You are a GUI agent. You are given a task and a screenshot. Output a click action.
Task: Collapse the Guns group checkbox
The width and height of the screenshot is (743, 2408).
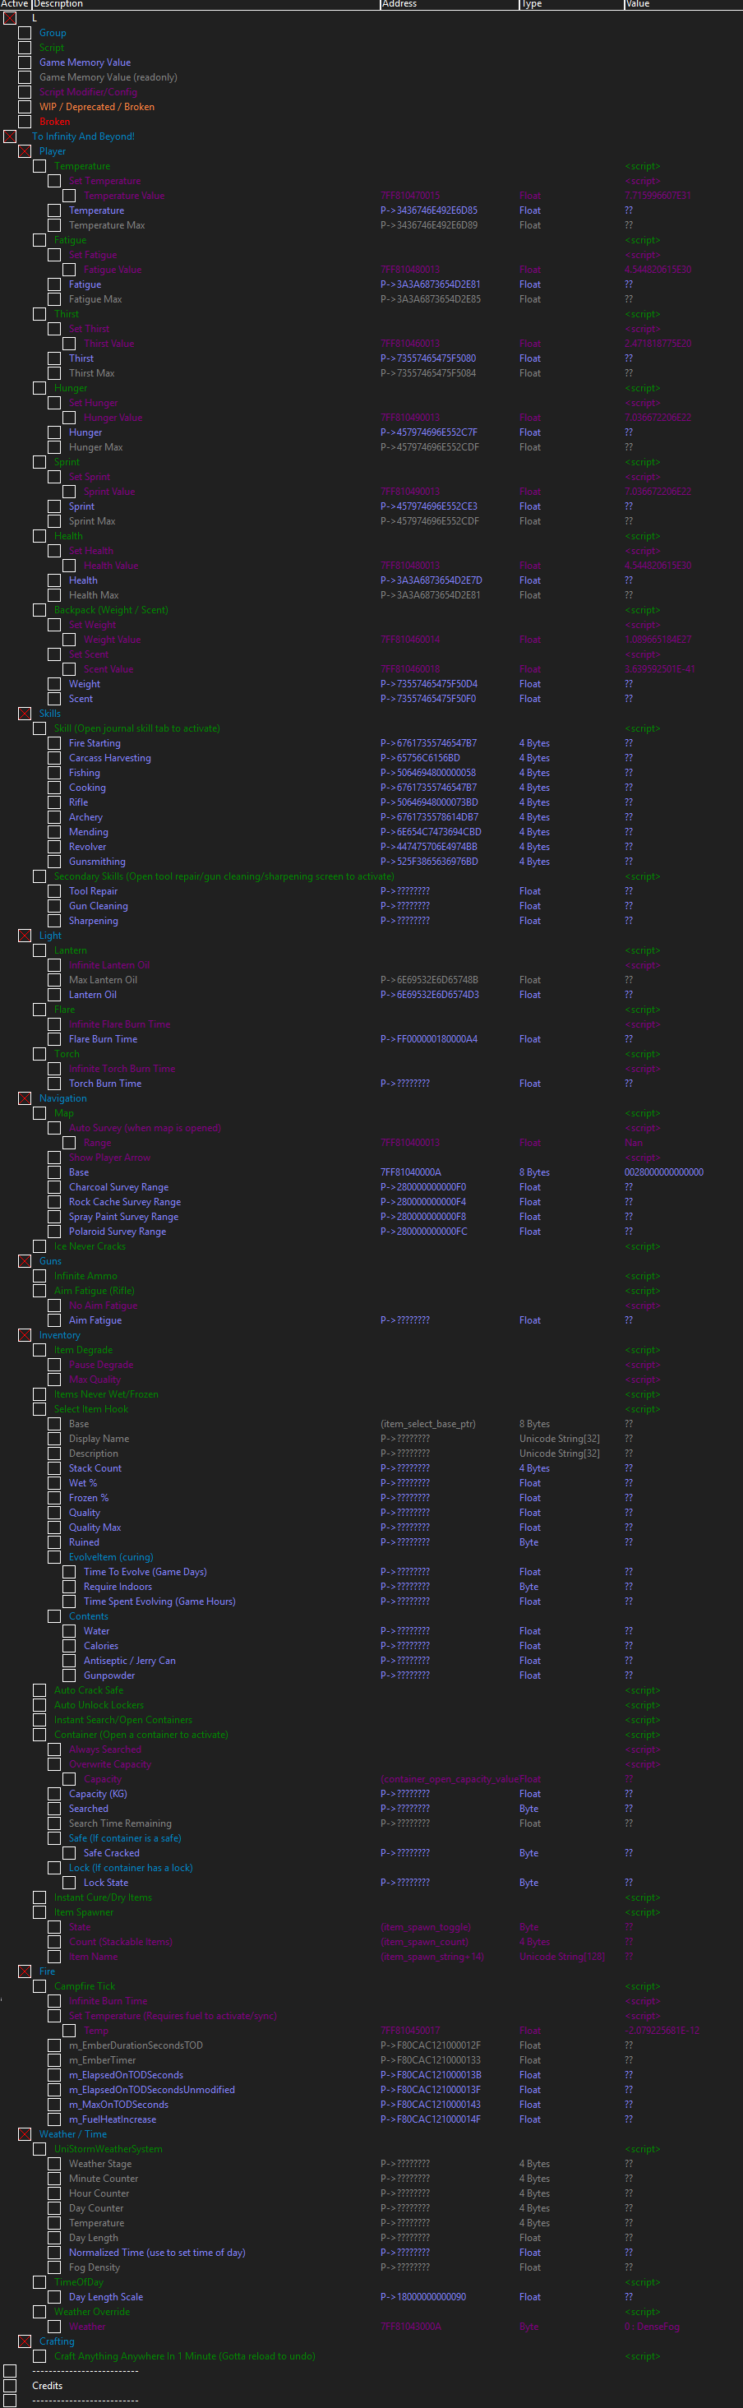pos(25,1261)
